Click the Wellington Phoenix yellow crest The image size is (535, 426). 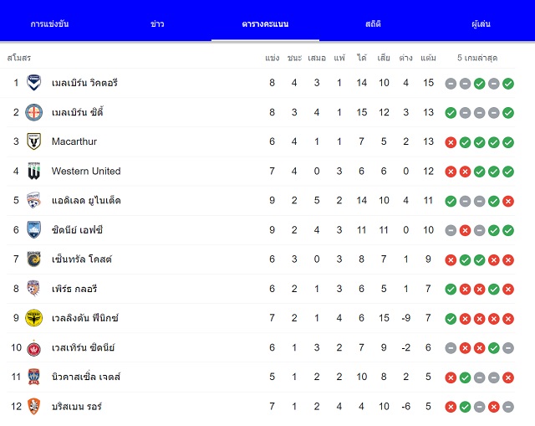point(33,318)
